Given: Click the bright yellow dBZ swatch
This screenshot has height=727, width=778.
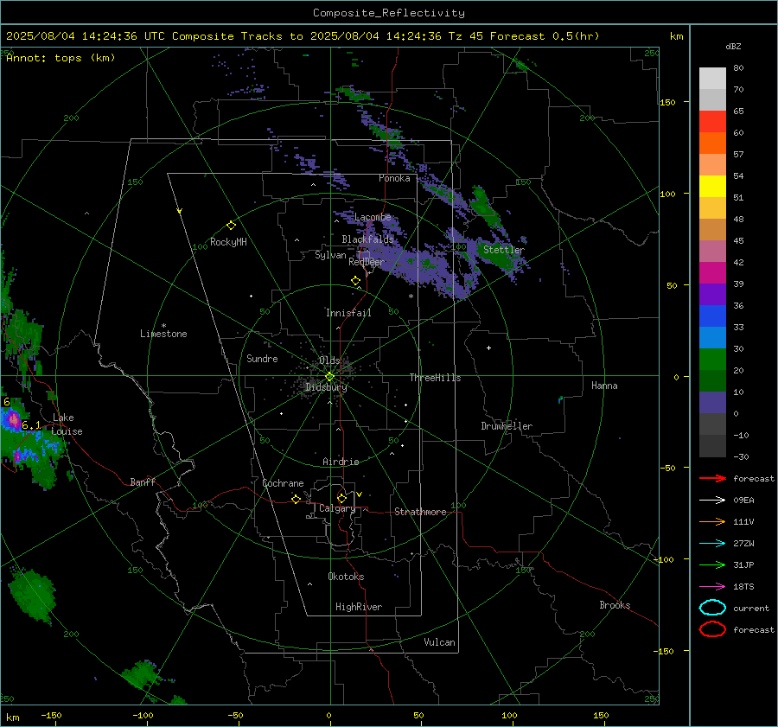Looking at the screenshot, I should pyautogui.click(x=712, y=186).
